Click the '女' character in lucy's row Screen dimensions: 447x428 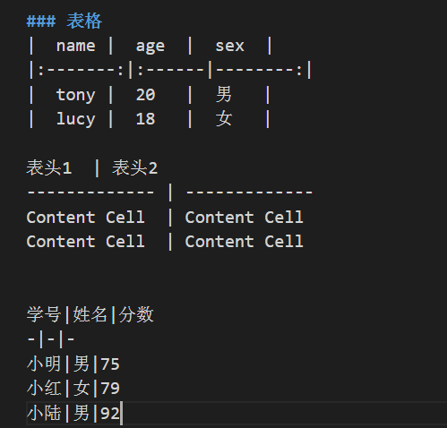(x=224, y=118)
